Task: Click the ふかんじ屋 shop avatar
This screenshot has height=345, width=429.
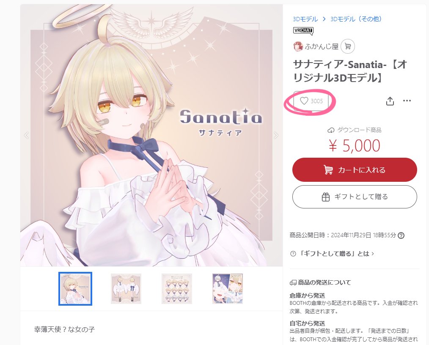Action: 298,47
